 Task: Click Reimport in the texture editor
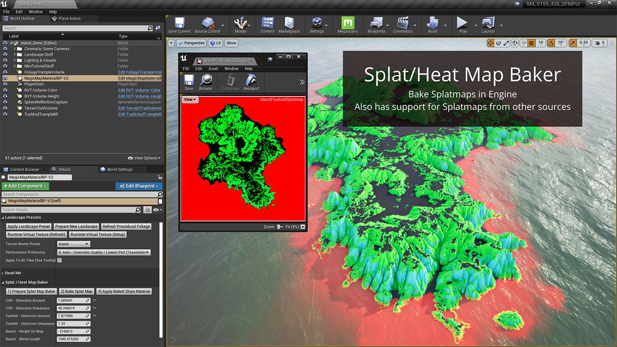pos(251,82)
